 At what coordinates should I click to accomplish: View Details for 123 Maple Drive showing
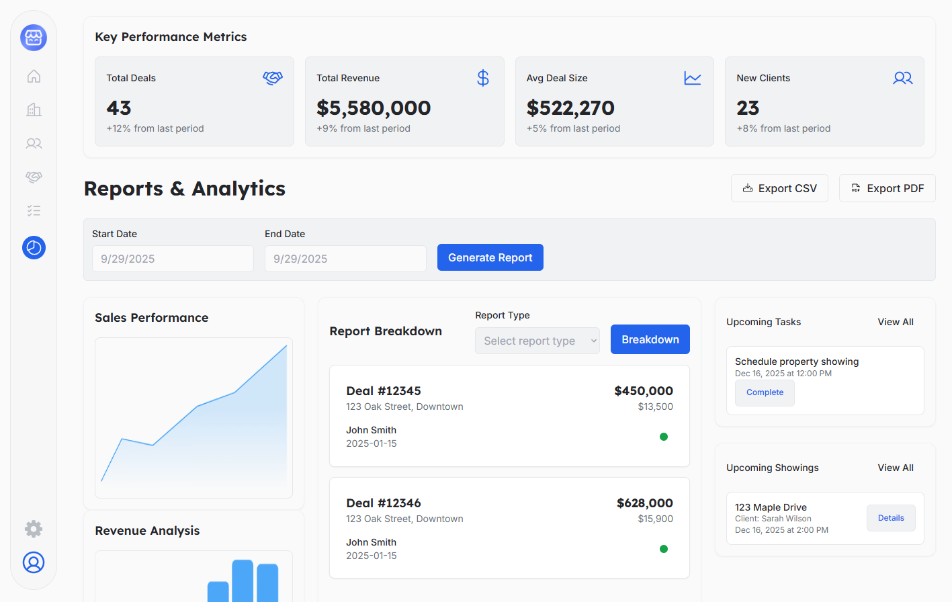pyautogui.click(x=891, y=518)
